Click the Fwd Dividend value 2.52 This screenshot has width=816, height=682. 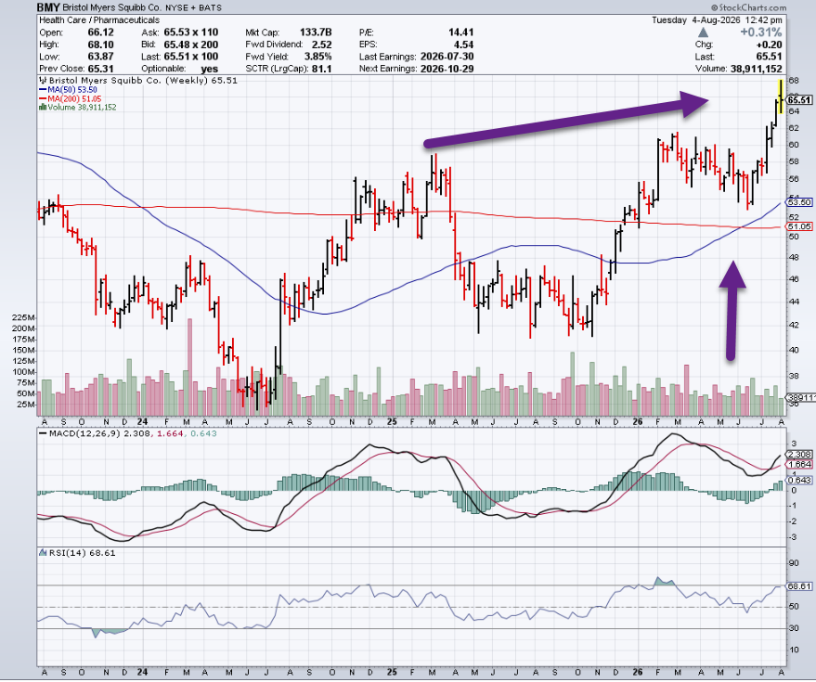tap(321, 45)
